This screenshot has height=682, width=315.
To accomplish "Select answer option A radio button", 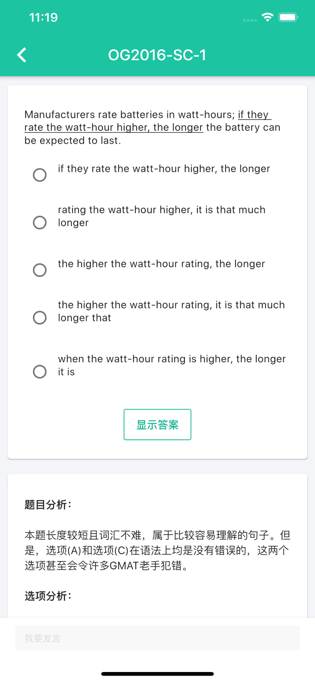I will tap(40, 175).
